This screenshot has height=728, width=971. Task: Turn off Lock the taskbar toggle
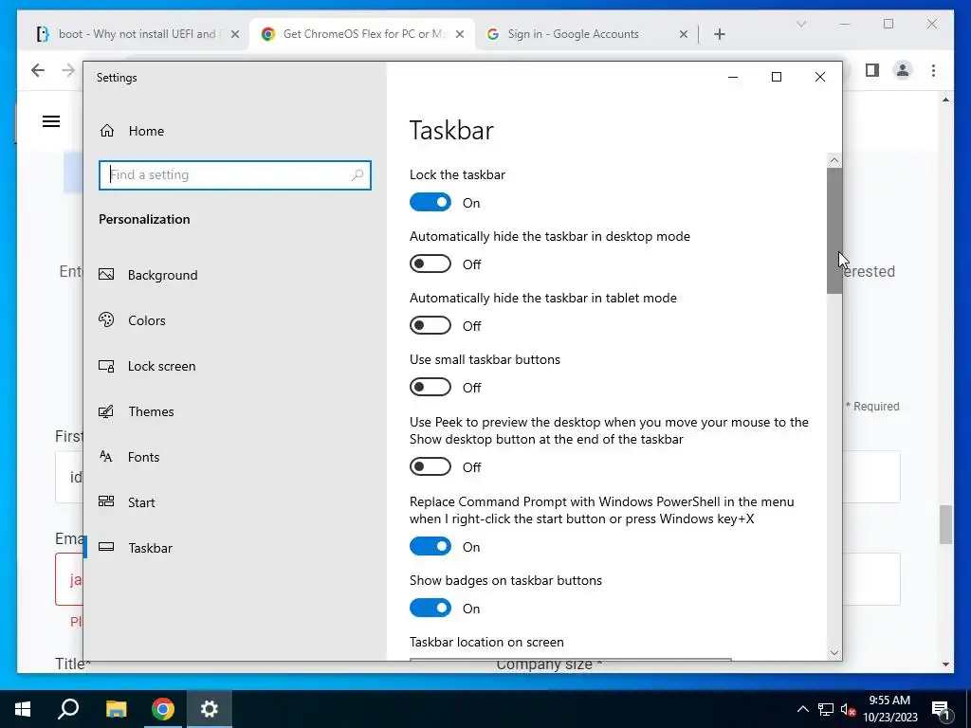tap(431, 203)
